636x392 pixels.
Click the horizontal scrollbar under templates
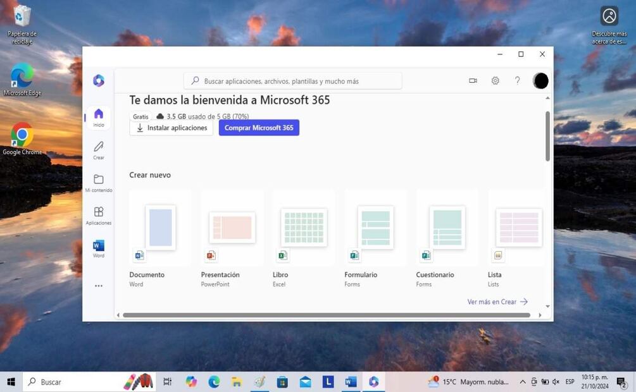pos(326,315)
